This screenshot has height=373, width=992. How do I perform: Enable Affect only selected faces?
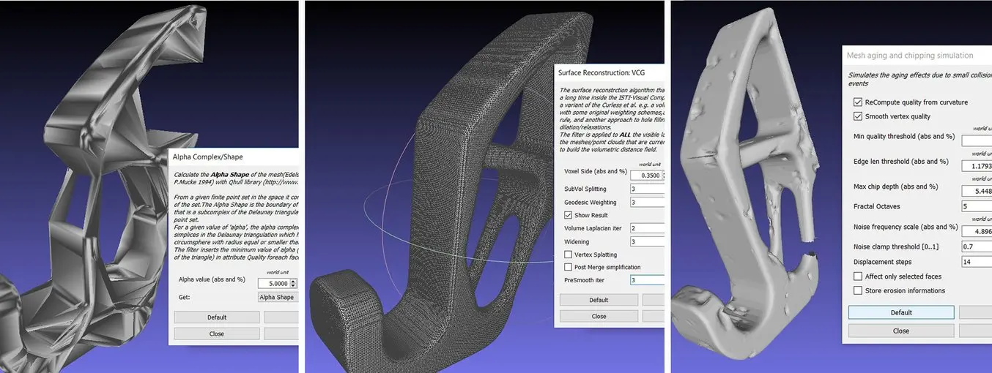[858, 276]
